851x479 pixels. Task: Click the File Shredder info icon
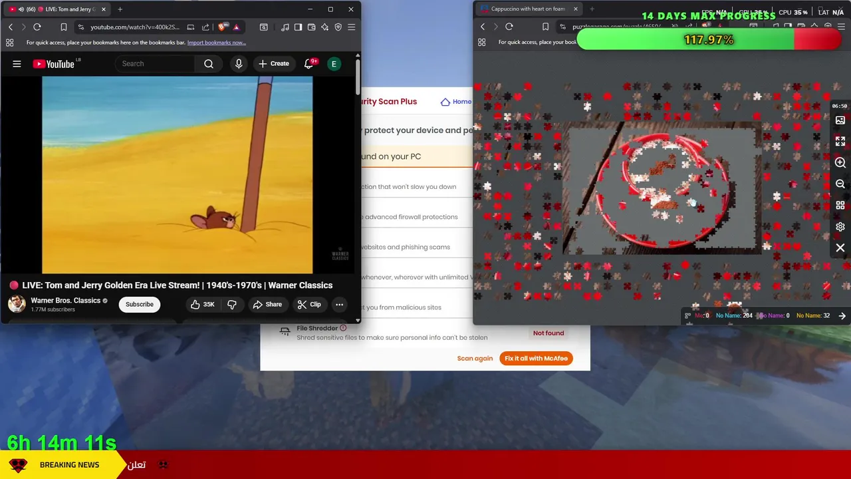point(343,328)
